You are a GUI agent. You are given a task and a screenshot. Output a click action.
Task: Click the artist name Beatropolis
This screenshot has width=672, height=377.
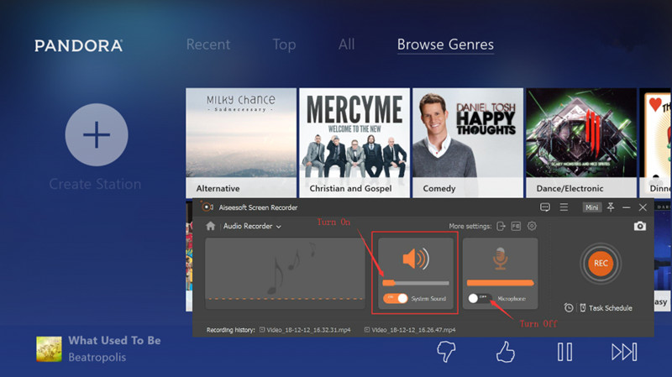point(97,358)
